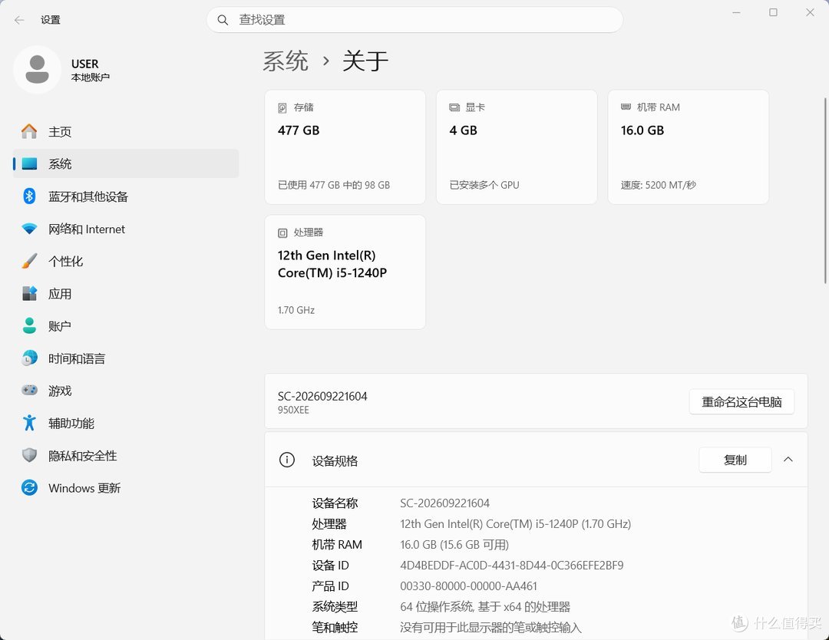This screenshot has width=829, height=640.
Task: Click the USER profile avatar
Action: (x=37, y=70)
